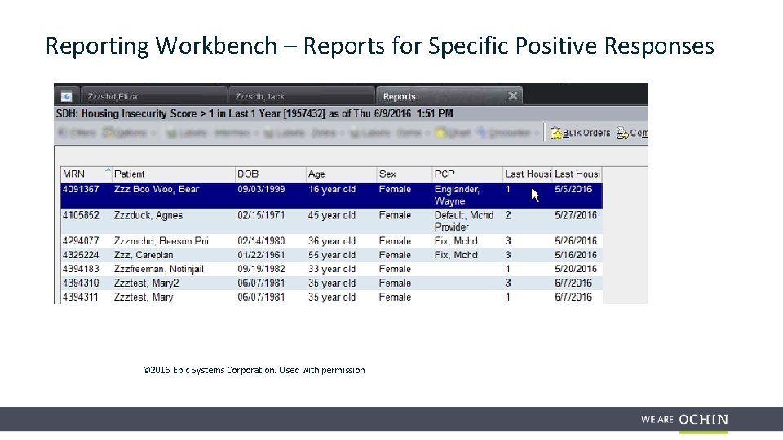Screen dimensions: 783x440
Task: Select MRN 4394310 cell
Action: pyautogui.click(x=81, y=284)
